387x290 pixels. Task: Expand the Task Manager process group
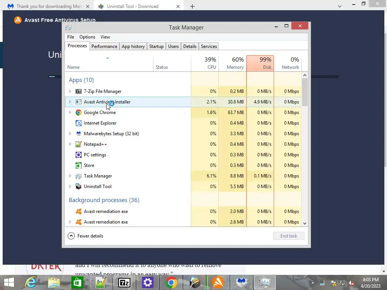point(70,176)
